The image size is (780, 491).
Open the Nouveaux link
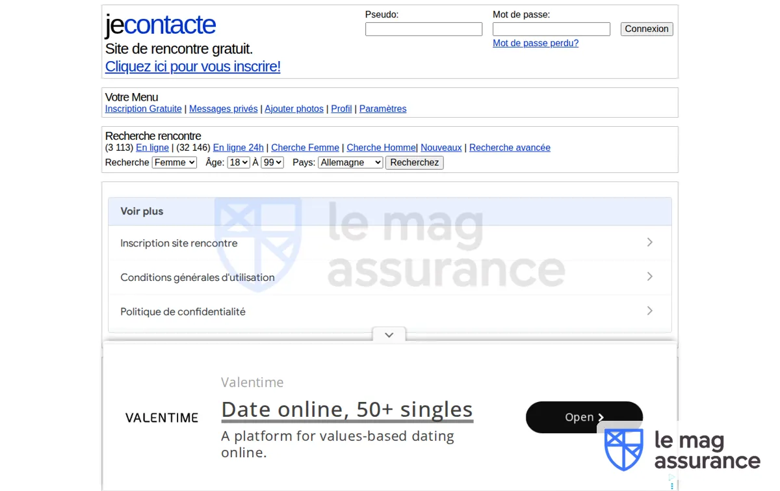(x=441, y=148)
